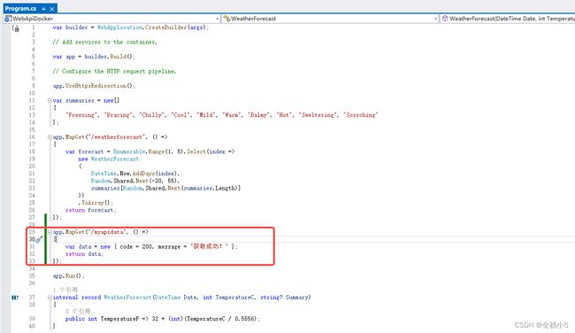Click 'DateTime.Now.AddDays(index)' on line 21
575x333 pixels.
[134, 174]
